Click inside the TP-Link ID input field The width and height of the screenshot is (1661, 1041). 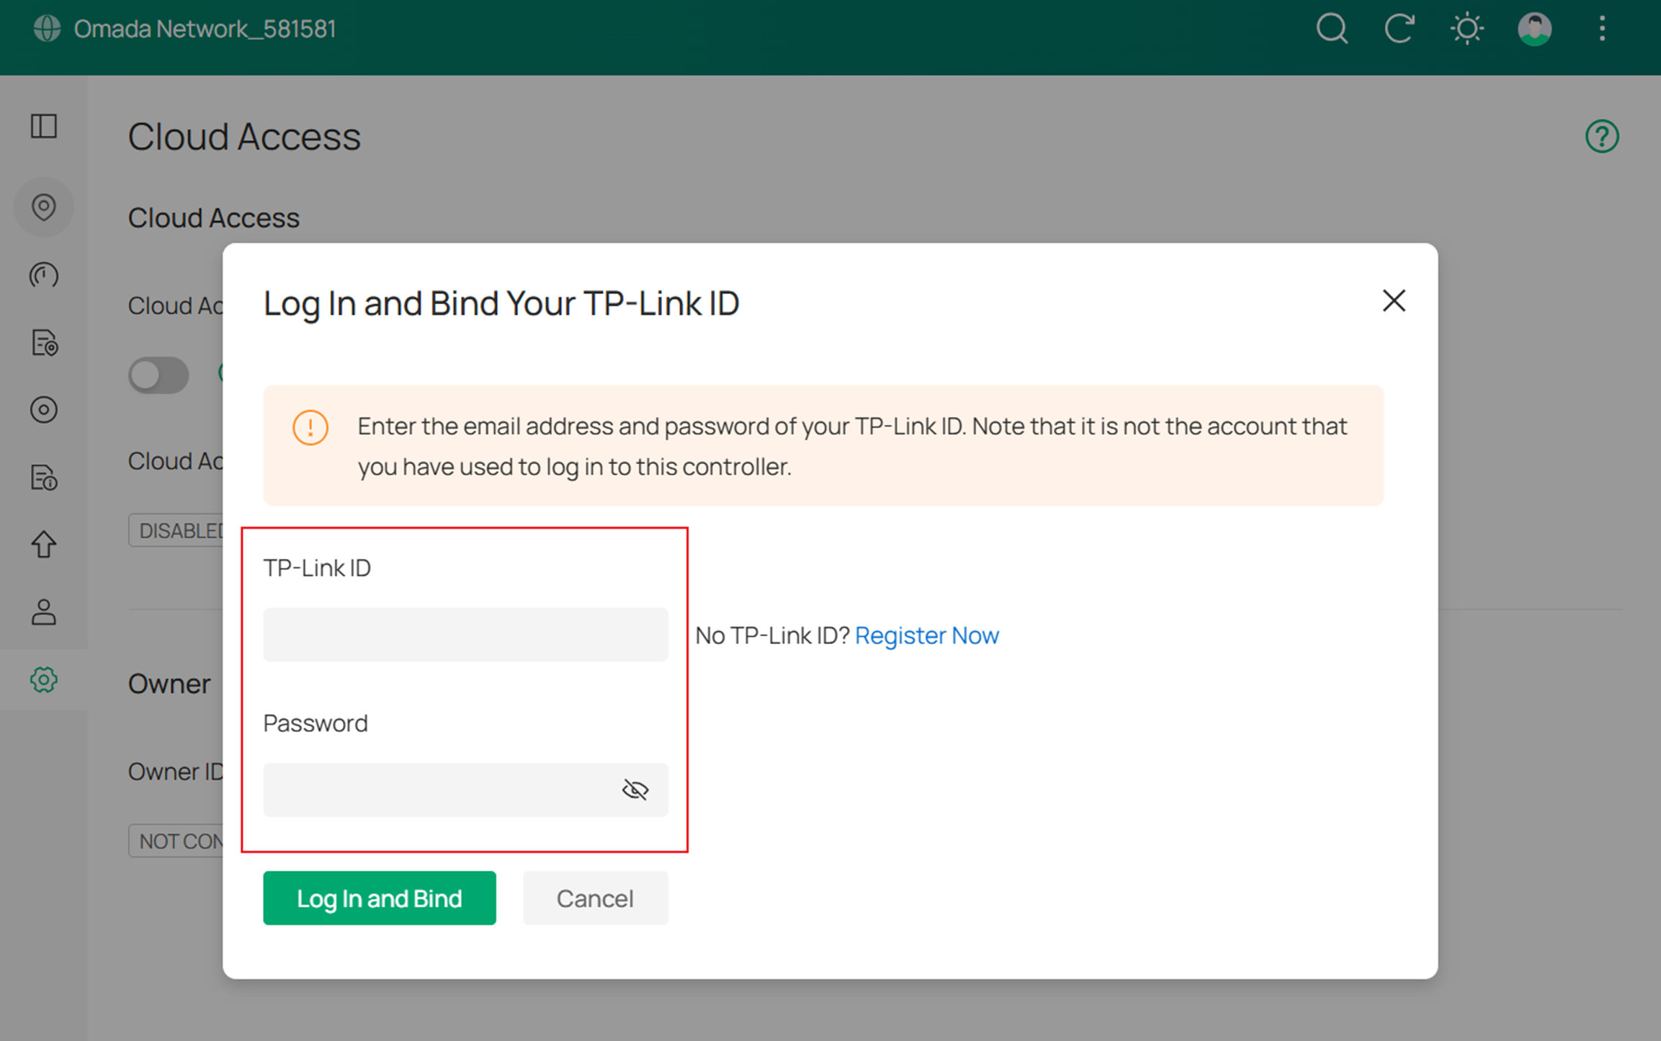point(465,634)
